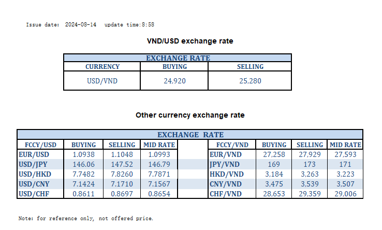
Task: Click the USD/VND buying rate 24,920
Action: (x=174, y=81)
